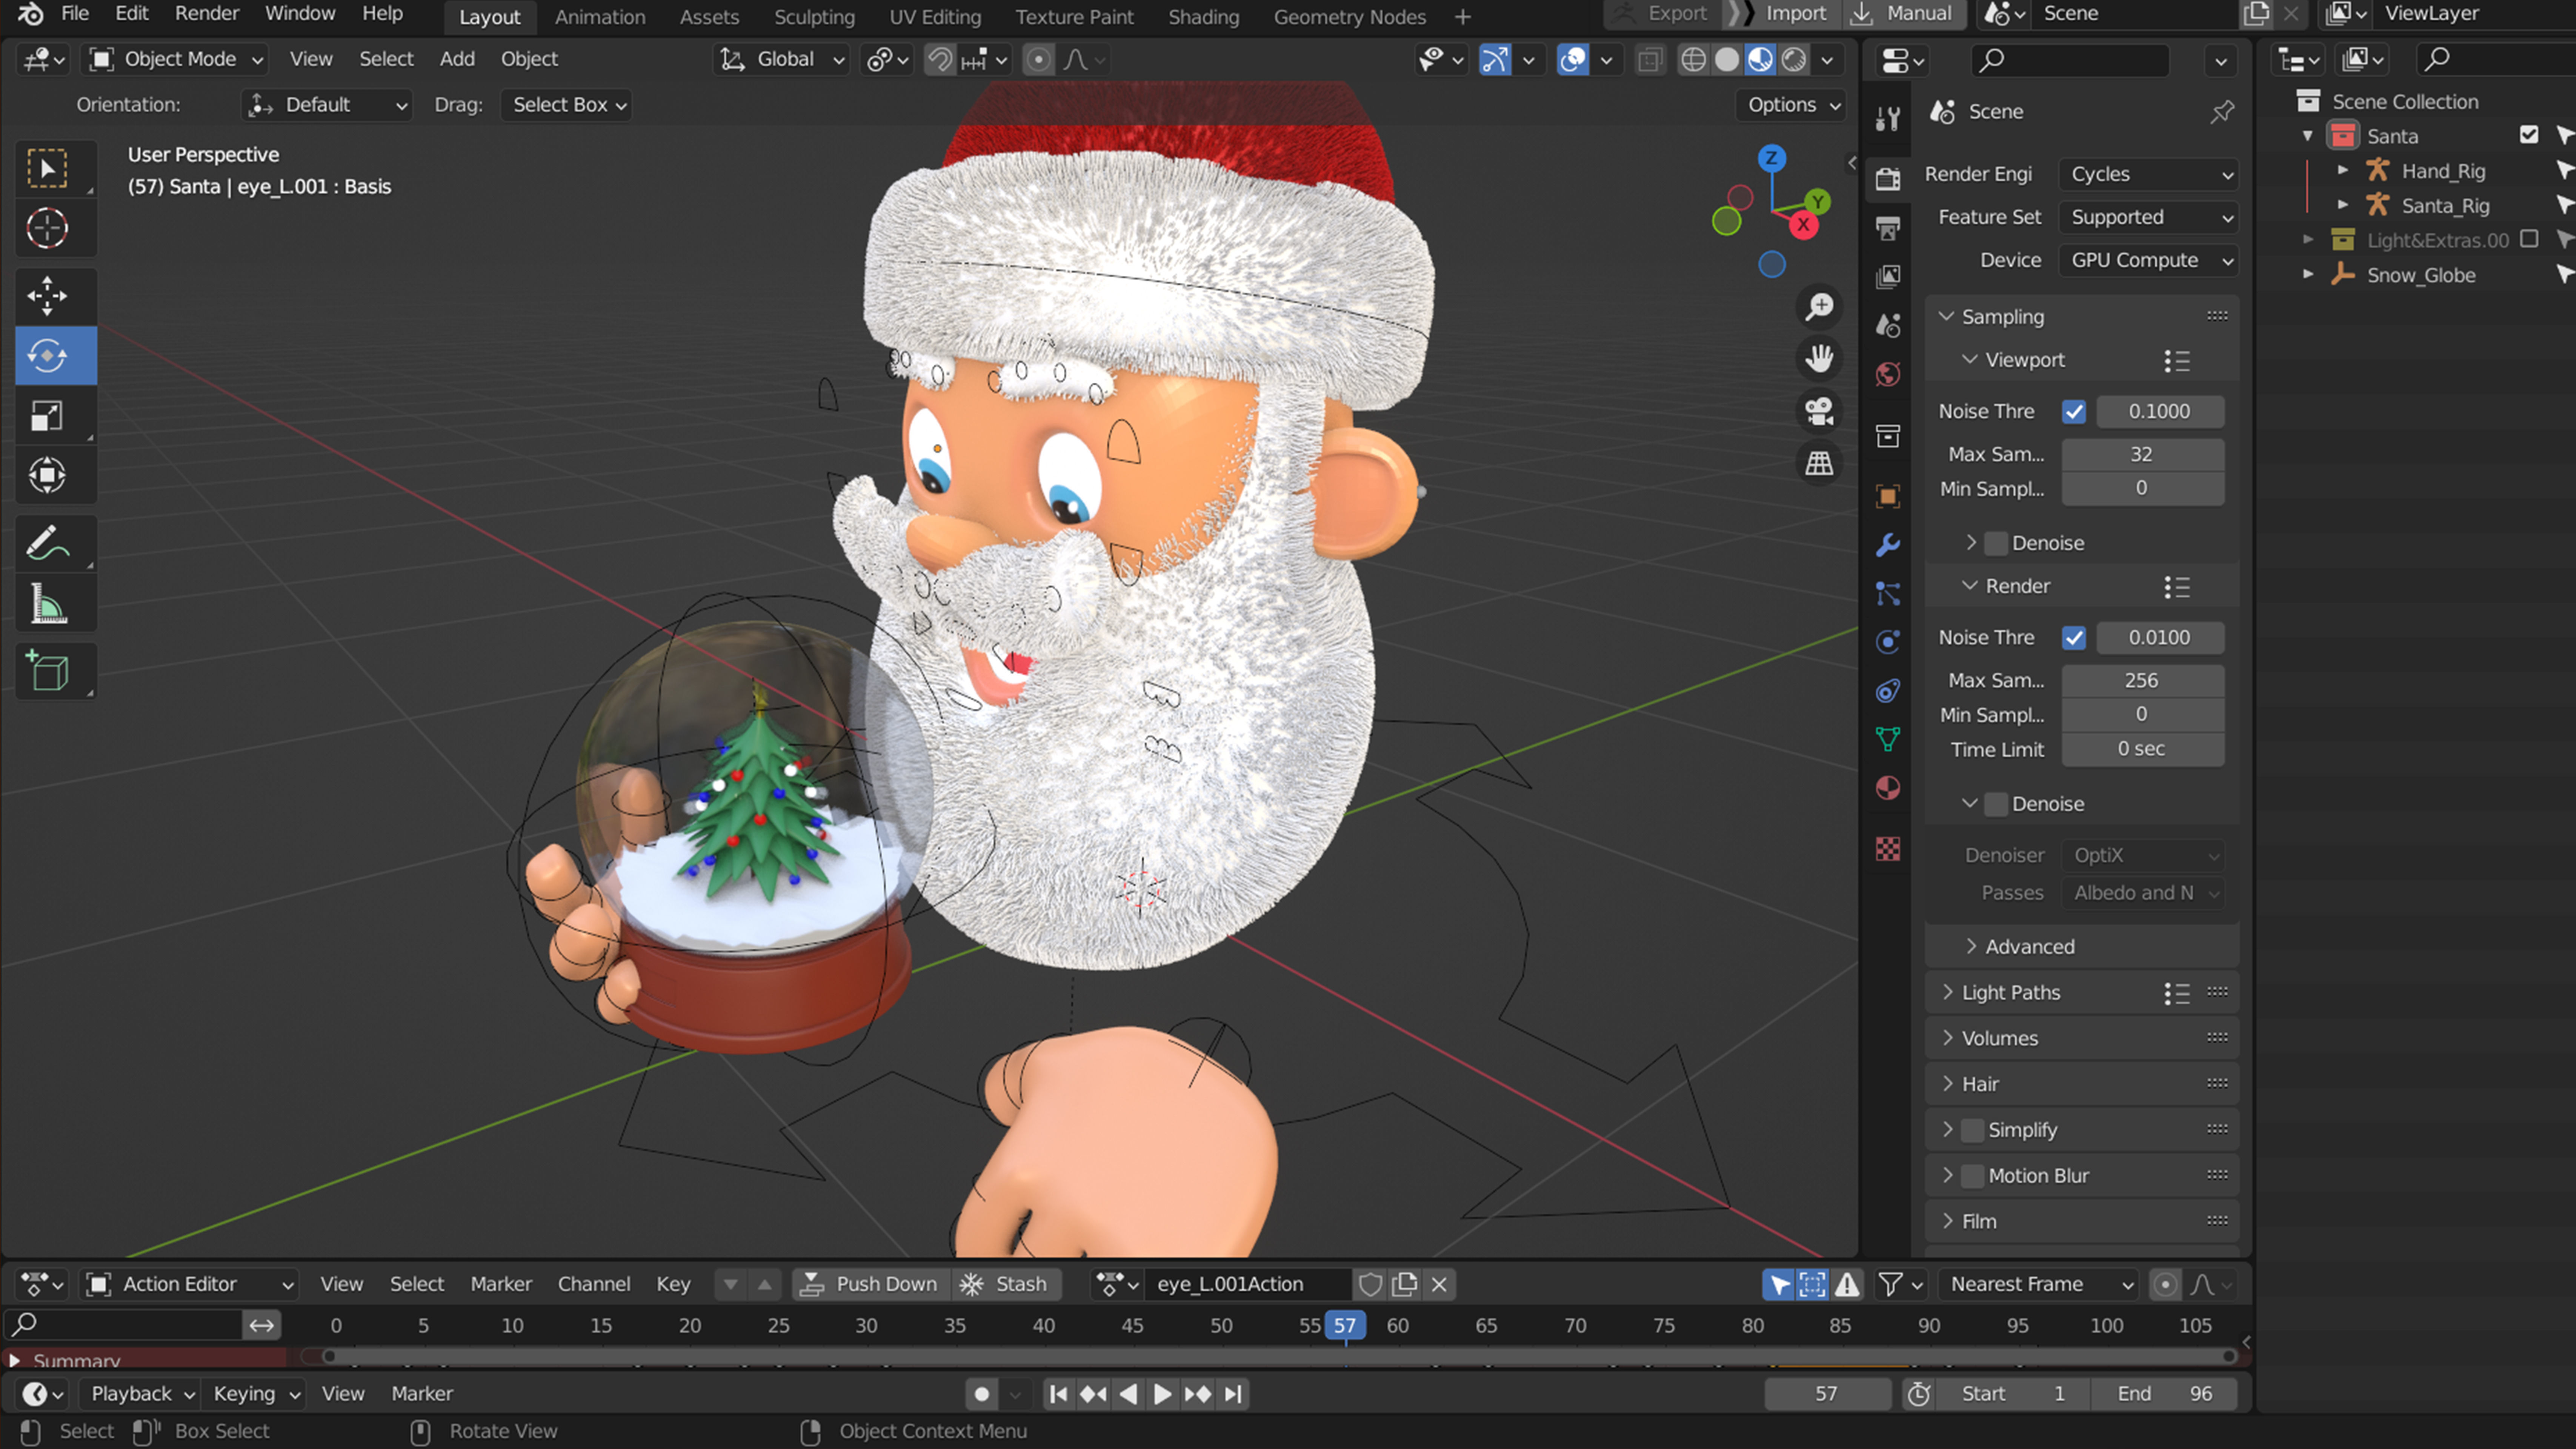
Task: Click the current frame 57 marker
Action: tap(1345, 1326)
